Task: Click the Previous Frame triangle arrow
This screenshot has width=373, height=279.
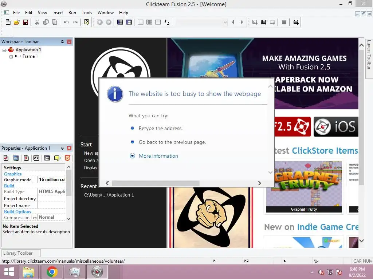Action: tap(233, 22)
